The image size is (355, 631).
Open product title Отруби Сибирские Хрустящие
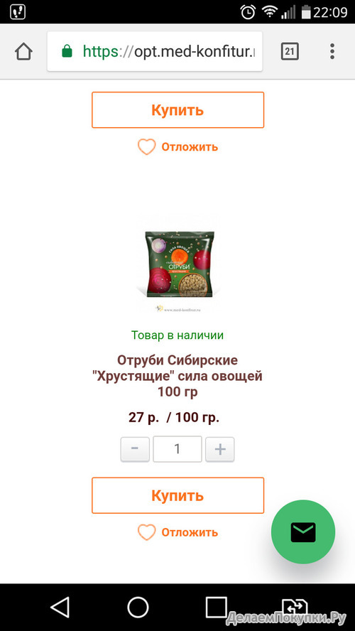click(x=177, y=375)
